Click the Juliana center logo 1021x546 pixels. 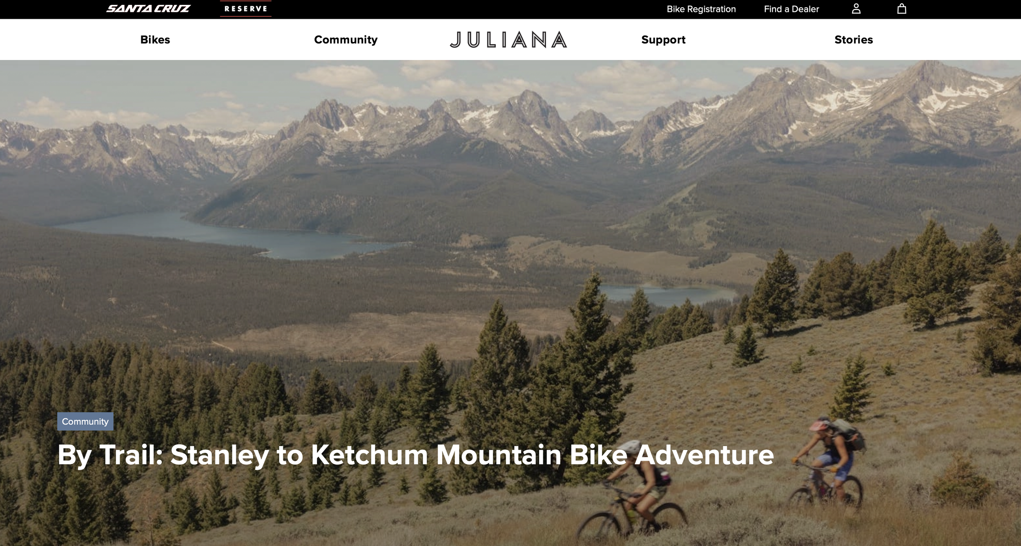508,40
